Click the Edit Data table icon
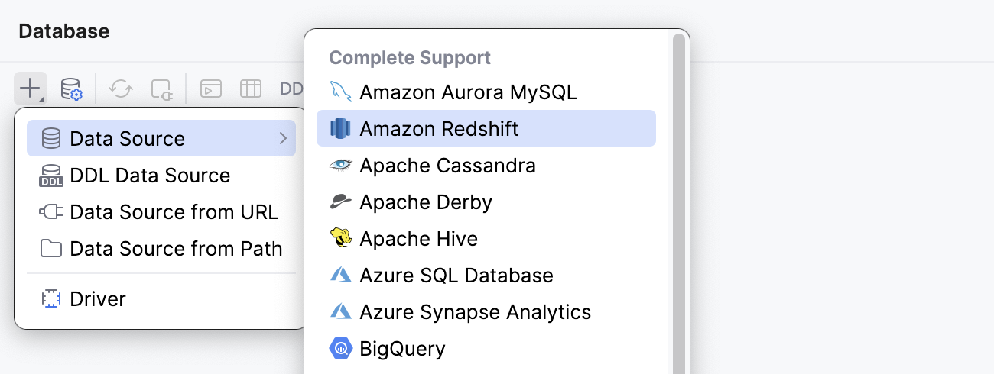Screen dimensions: 994x374 (x=251, y=89)
